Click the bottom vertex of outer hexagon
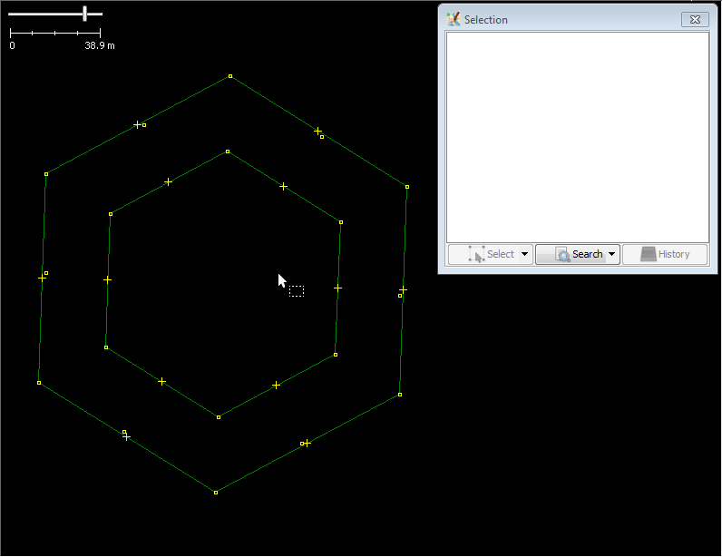Screen dimensions: 722x557 216,493
